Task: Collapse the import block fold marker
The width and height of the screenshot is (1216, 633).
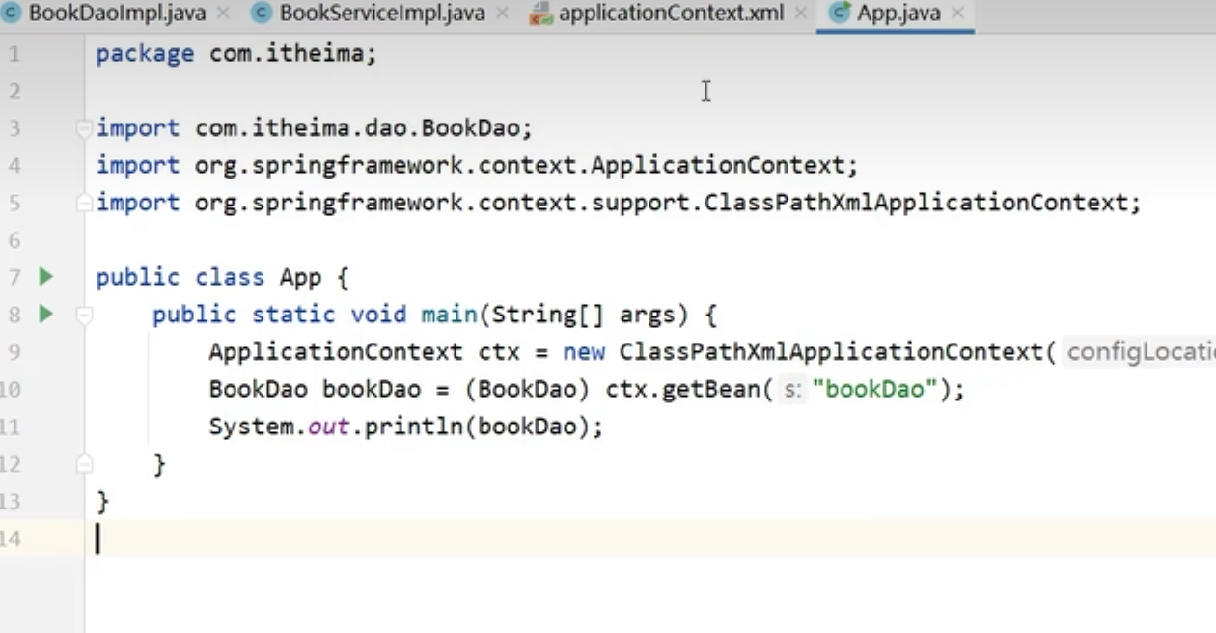Action: tap(85, 127)
